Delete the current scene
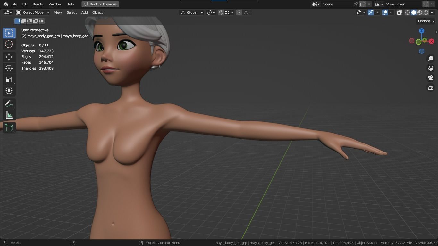Screen dimensions: 438x246 (369, 4)
